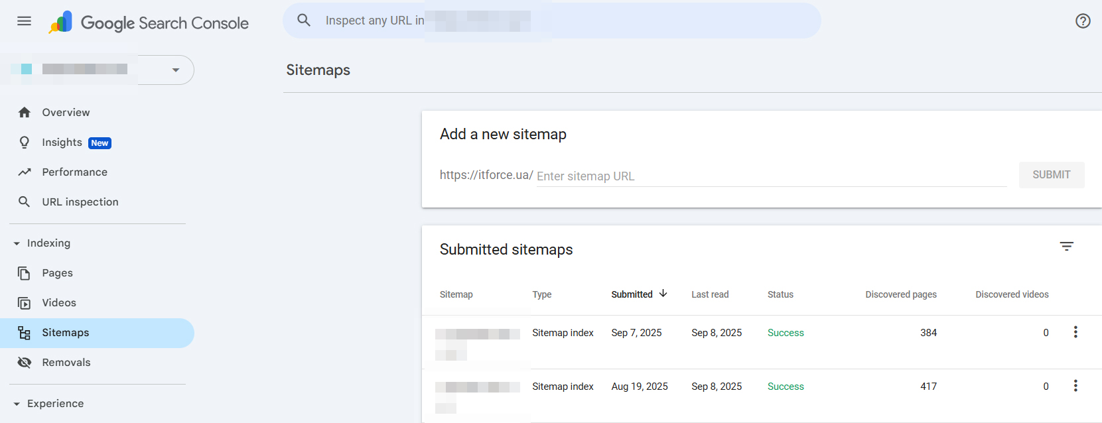This screenshot has height=423, width=1102.
Task: Navigate to URL inspection
Action: [80, 202]
